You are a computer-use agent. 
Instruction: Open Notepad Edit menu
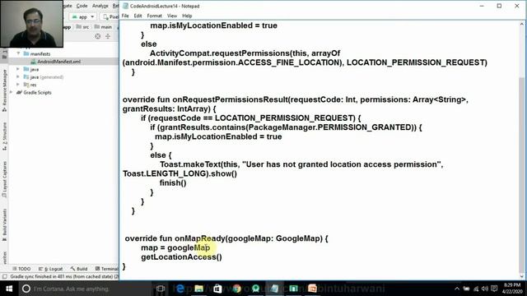[138, 16]
